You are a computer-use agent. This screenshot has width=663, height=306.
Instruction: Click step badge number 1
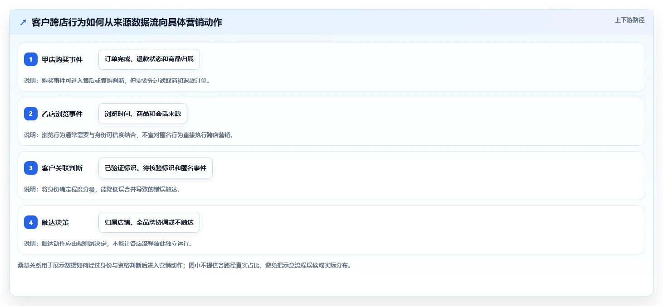pos(31,59)
